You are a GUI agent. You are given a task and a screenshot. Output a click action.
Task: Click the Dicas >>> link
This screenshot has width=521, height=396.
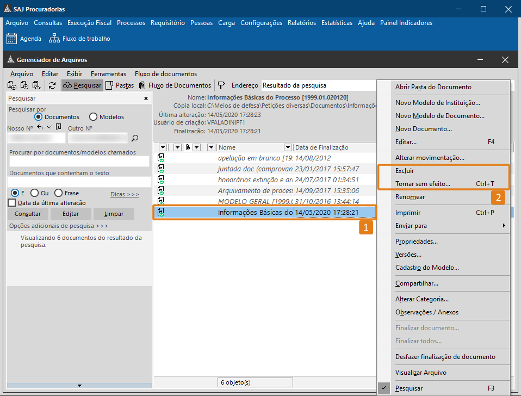tap(125, 194)
